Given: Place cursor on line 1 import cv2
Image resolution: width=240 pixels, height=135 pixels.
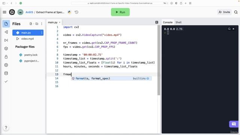Looking at the screenshot, I should (x=71, y=27).
